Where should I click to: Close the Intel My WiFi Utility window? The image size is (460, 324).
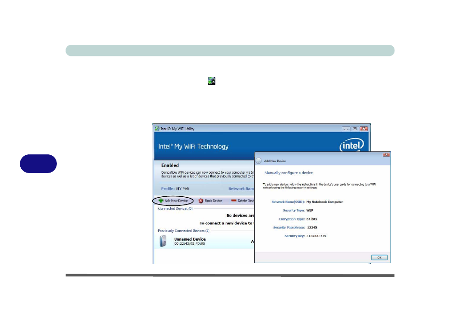(364, 129)
